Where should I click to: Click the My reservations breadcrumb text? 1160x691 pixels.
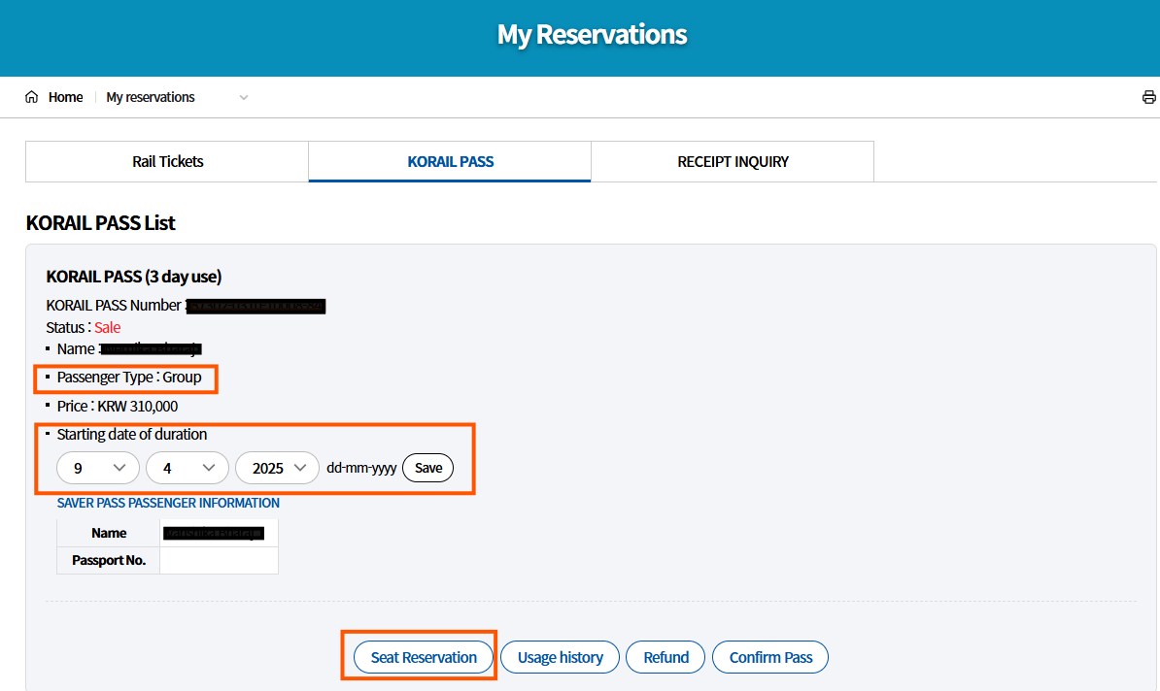point(151,97)
